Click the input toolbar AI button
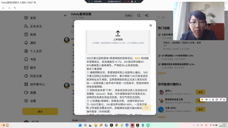The image size is (228, 128). (x=224, y=100)
